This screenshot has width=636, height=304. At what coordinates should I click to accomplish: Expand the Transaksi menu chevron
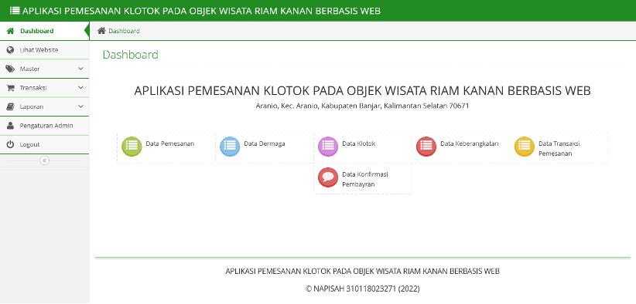pos(80,88)
